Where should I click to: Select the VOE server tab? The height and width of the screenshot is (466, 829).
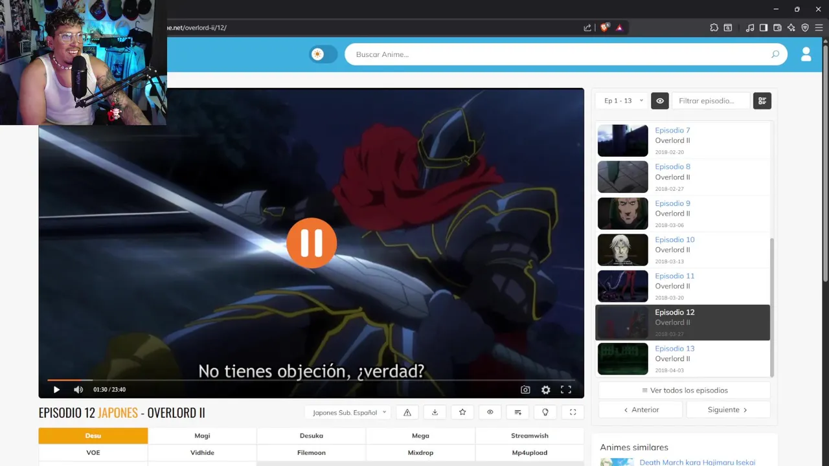click(93, 452)
